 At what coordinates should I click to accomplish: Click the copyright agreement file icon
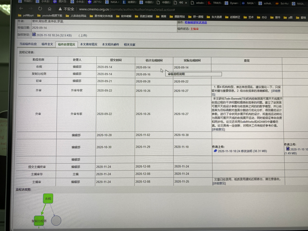tap(34, 35)
